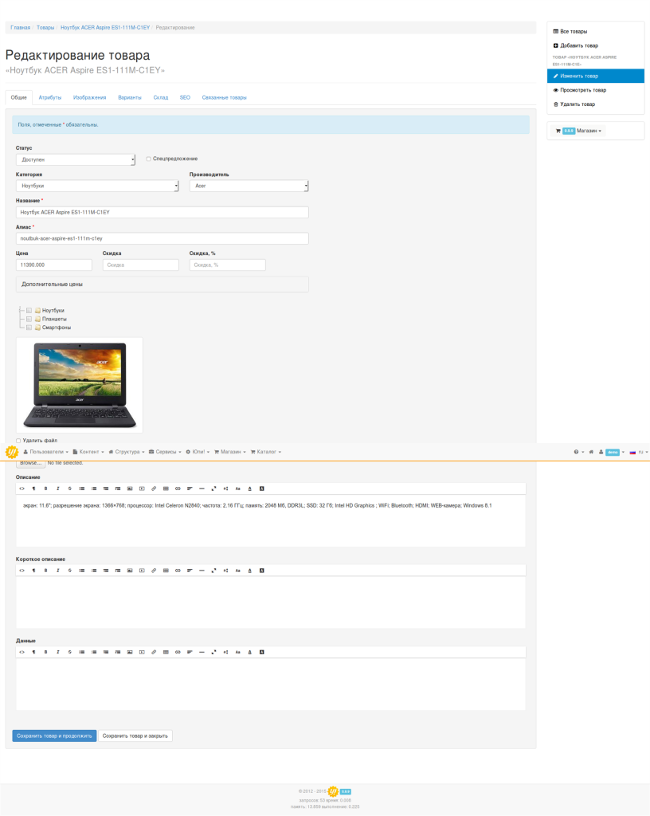Enable the Спецпредложение checkbox
The height and width of the screenshot is (816, 650).
pos(149,159)
